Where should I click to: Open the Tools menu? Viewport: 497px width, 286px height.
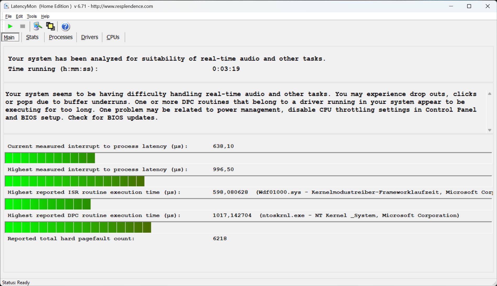(32, 16)
